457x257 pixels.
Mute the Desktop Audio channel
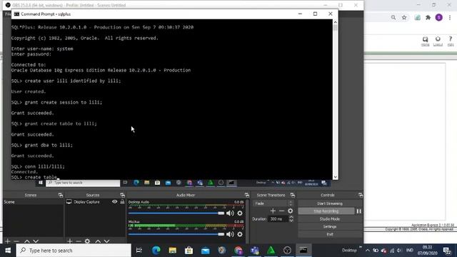click(x=230, y=213)
